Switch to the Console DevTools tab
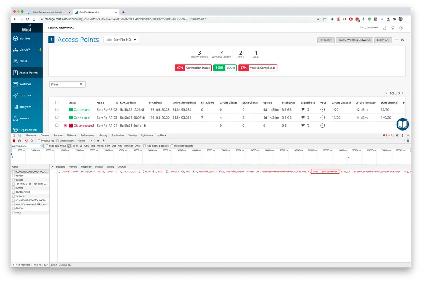This screenshot has height=282, width=422. point(45,136)
